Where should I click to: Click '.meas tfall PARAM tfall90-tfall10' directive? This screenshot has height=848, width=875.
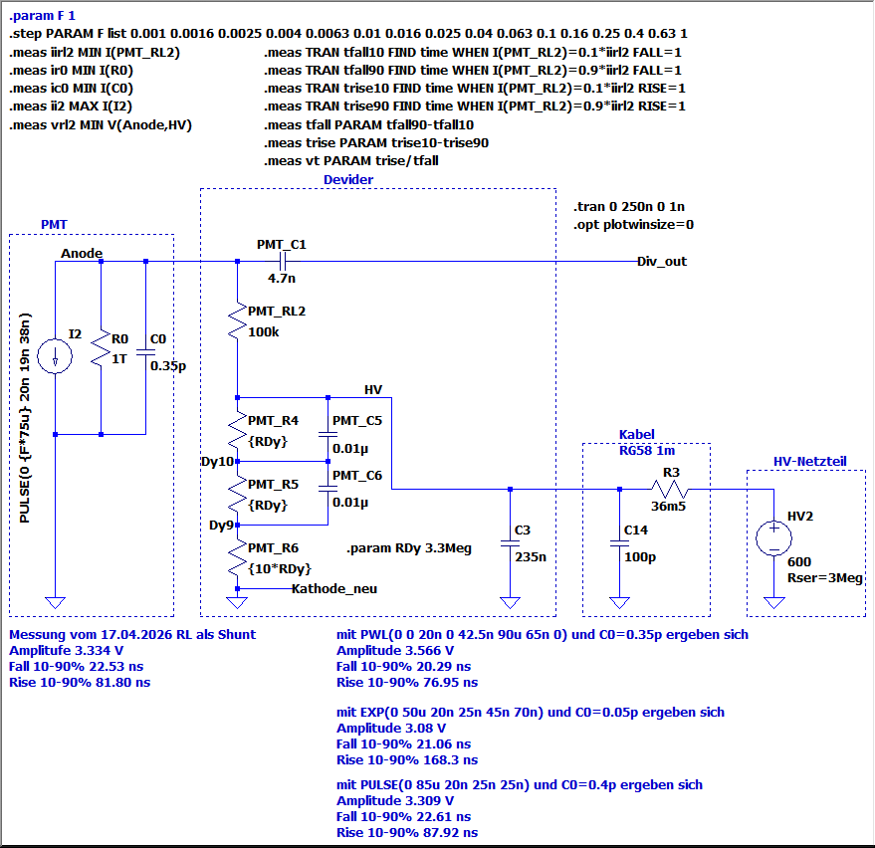click(x=369, y=125)
